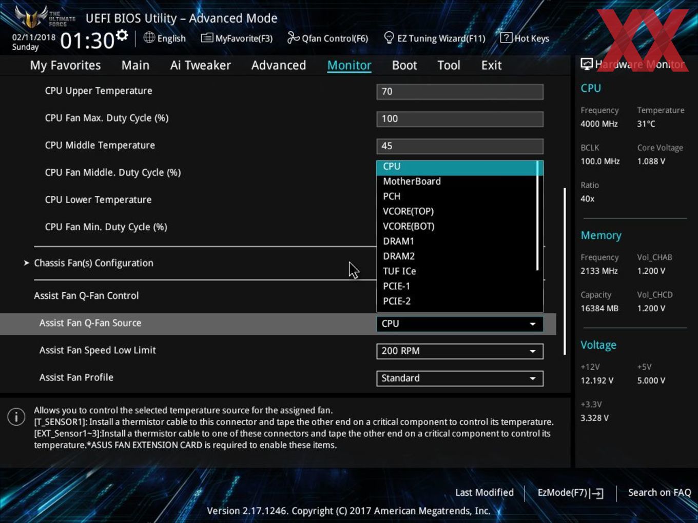
Task: Click the Assist Fan Profile label
Action: [x=76, y=377]
